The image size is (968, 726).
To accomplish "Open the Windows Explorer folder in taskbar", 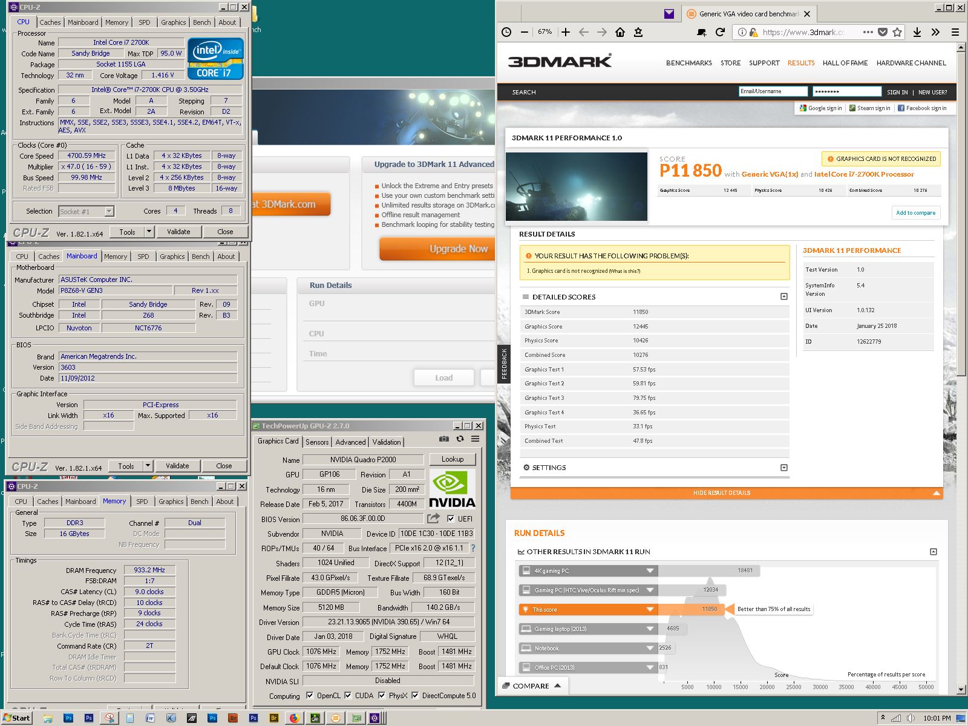I will click(48, 718).
